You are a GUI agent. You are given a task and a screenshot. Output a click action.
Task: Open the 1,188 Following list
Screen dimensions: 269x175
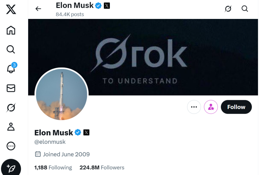point(53,167)
